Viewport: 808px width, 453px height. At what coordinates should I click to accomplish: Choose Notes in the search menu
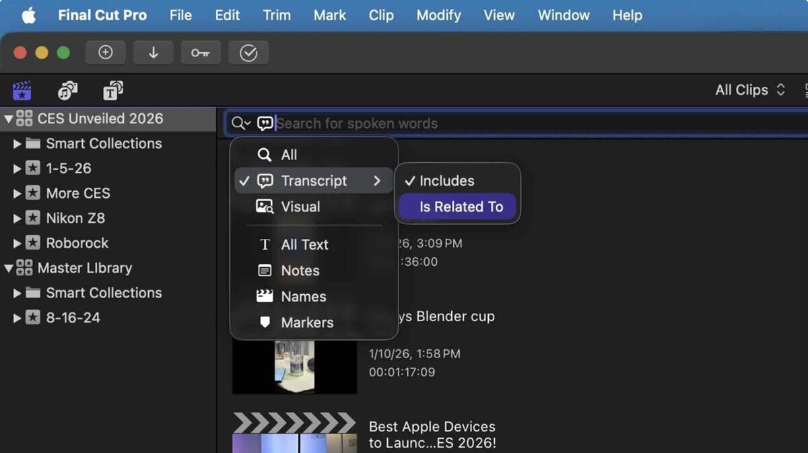click(x=314, y=271)
